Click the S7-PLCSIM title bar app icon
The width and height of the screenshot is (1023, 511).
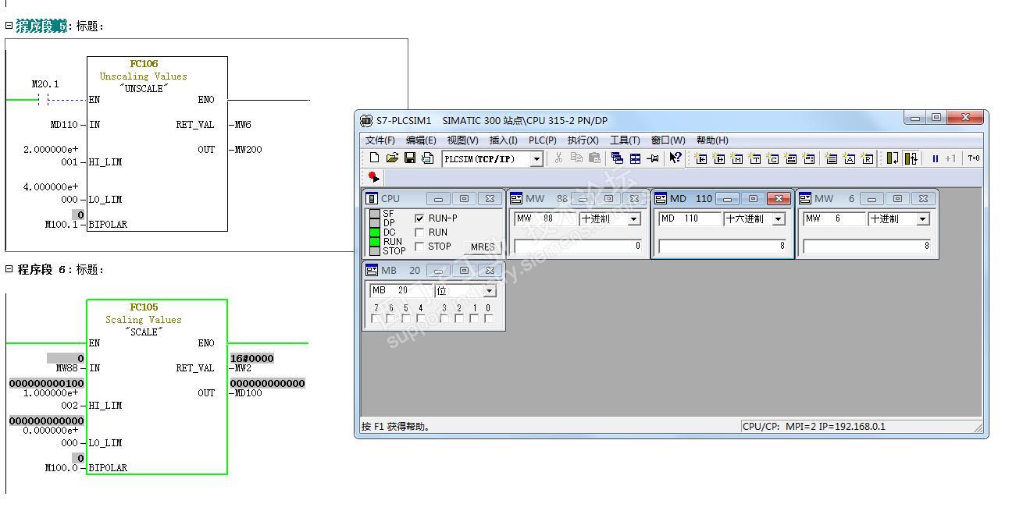pos(366,120)
